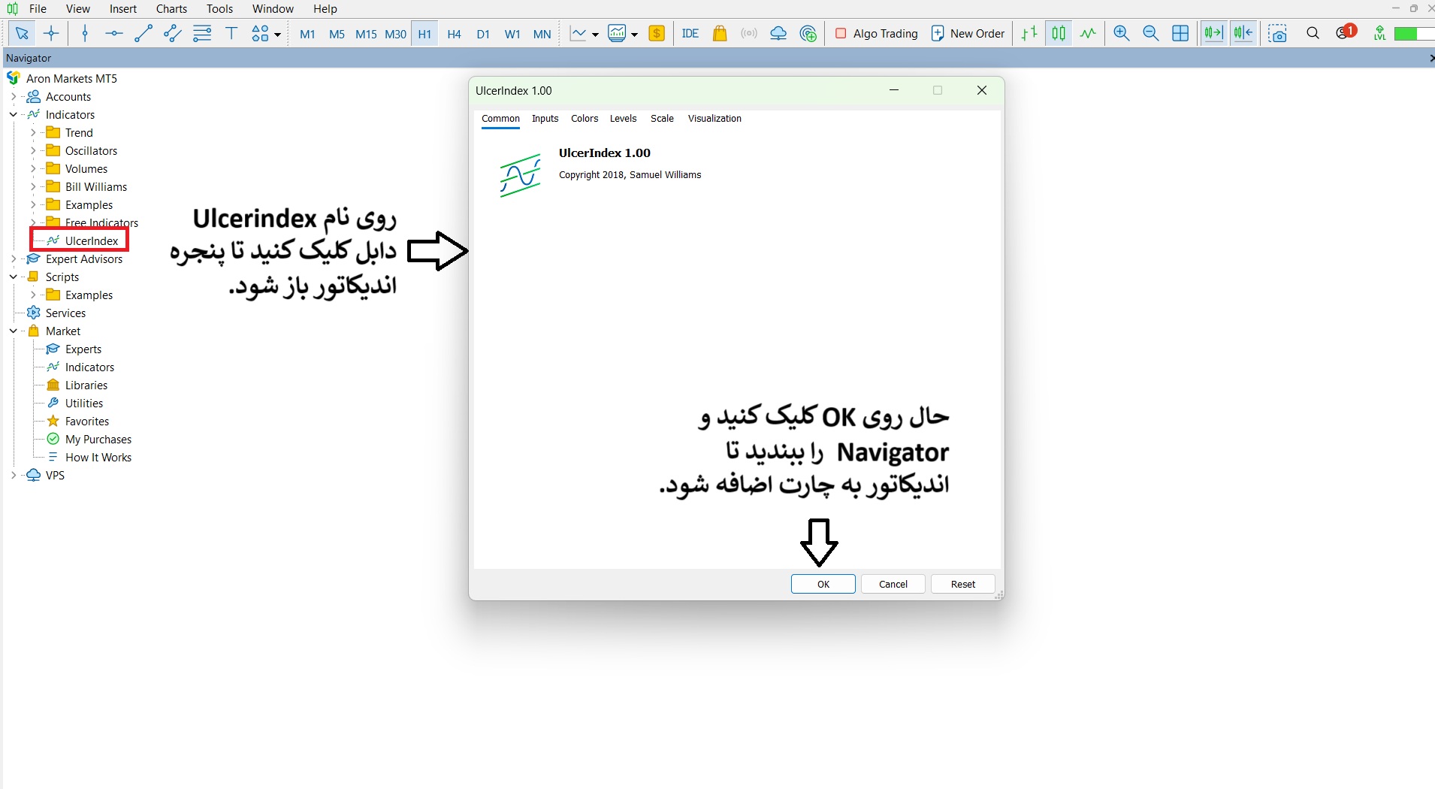The width and height of the screenshot is (1435, 789).
Task: Open the MetaEditor IDE
Action: [690, 33]
